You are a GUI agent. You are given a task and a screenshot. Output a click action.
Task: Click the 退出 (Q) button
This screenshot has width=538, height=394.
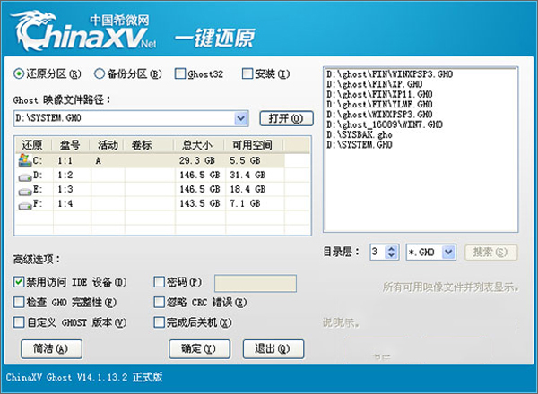coord(273,349)
